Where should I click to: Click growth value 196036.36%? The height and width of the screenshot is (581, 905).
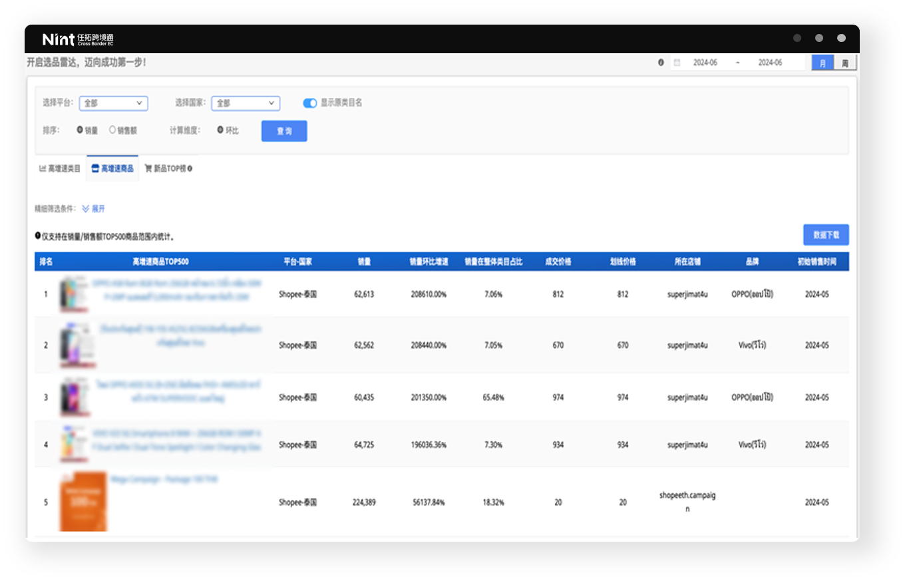429,445
